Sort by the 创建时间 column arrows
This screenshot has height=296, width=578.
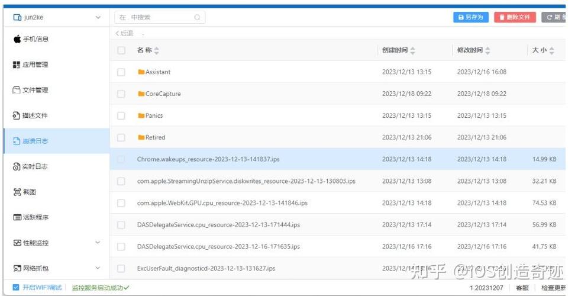pos(412,50)
